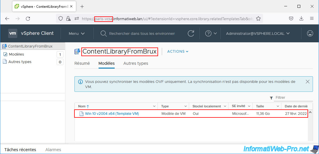
Task: Open the ACTIONS dropdown
Action: click(x=178, y=52)
